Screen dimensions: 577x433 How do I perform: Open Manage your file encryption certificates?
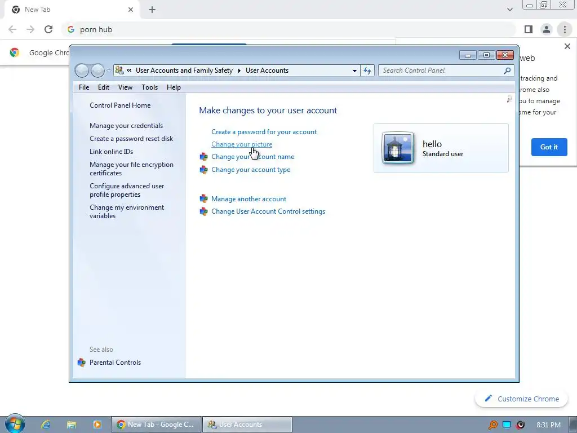[131, 169]
